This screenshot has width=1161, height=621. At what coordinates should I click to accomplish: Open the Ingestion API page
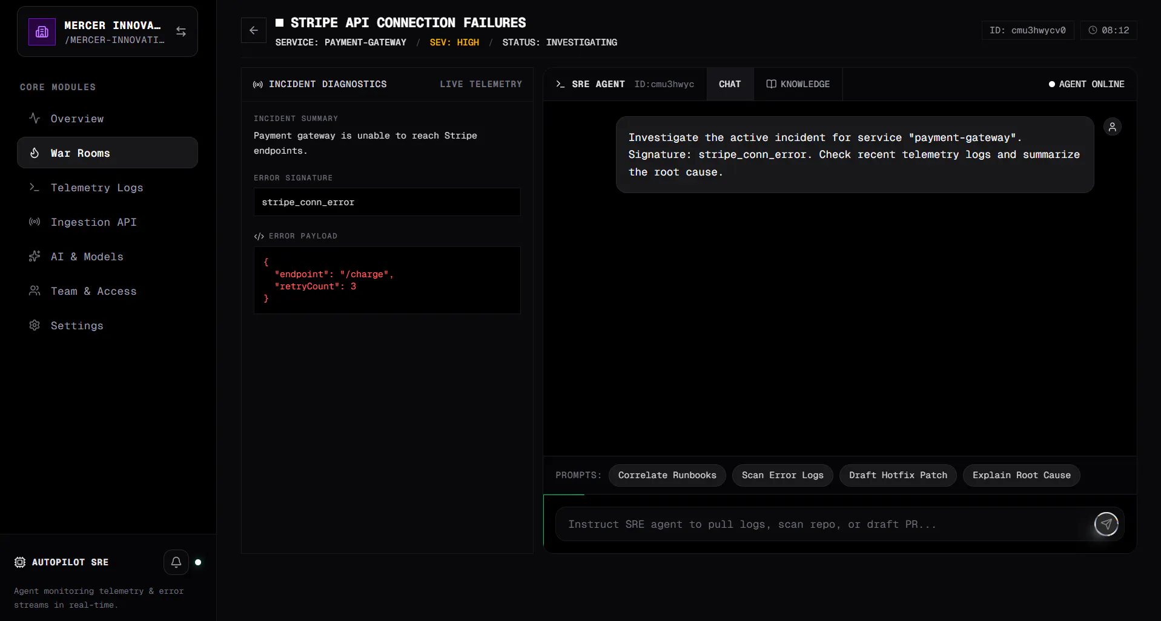[107, 222]
